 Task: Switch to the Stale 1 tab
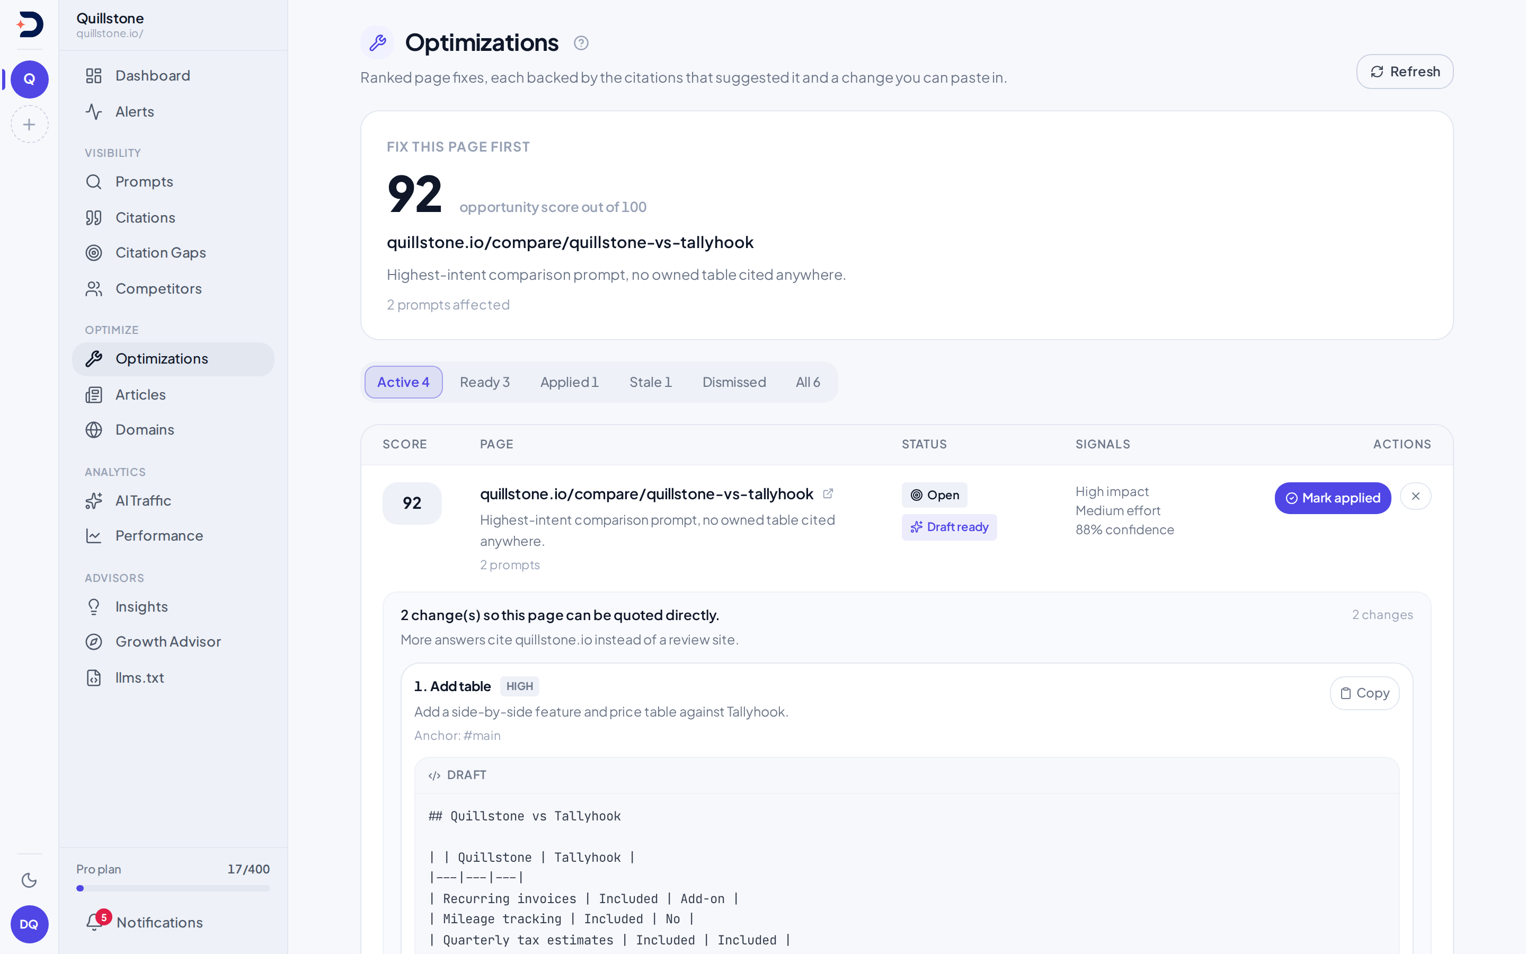[x=650, y=382]
